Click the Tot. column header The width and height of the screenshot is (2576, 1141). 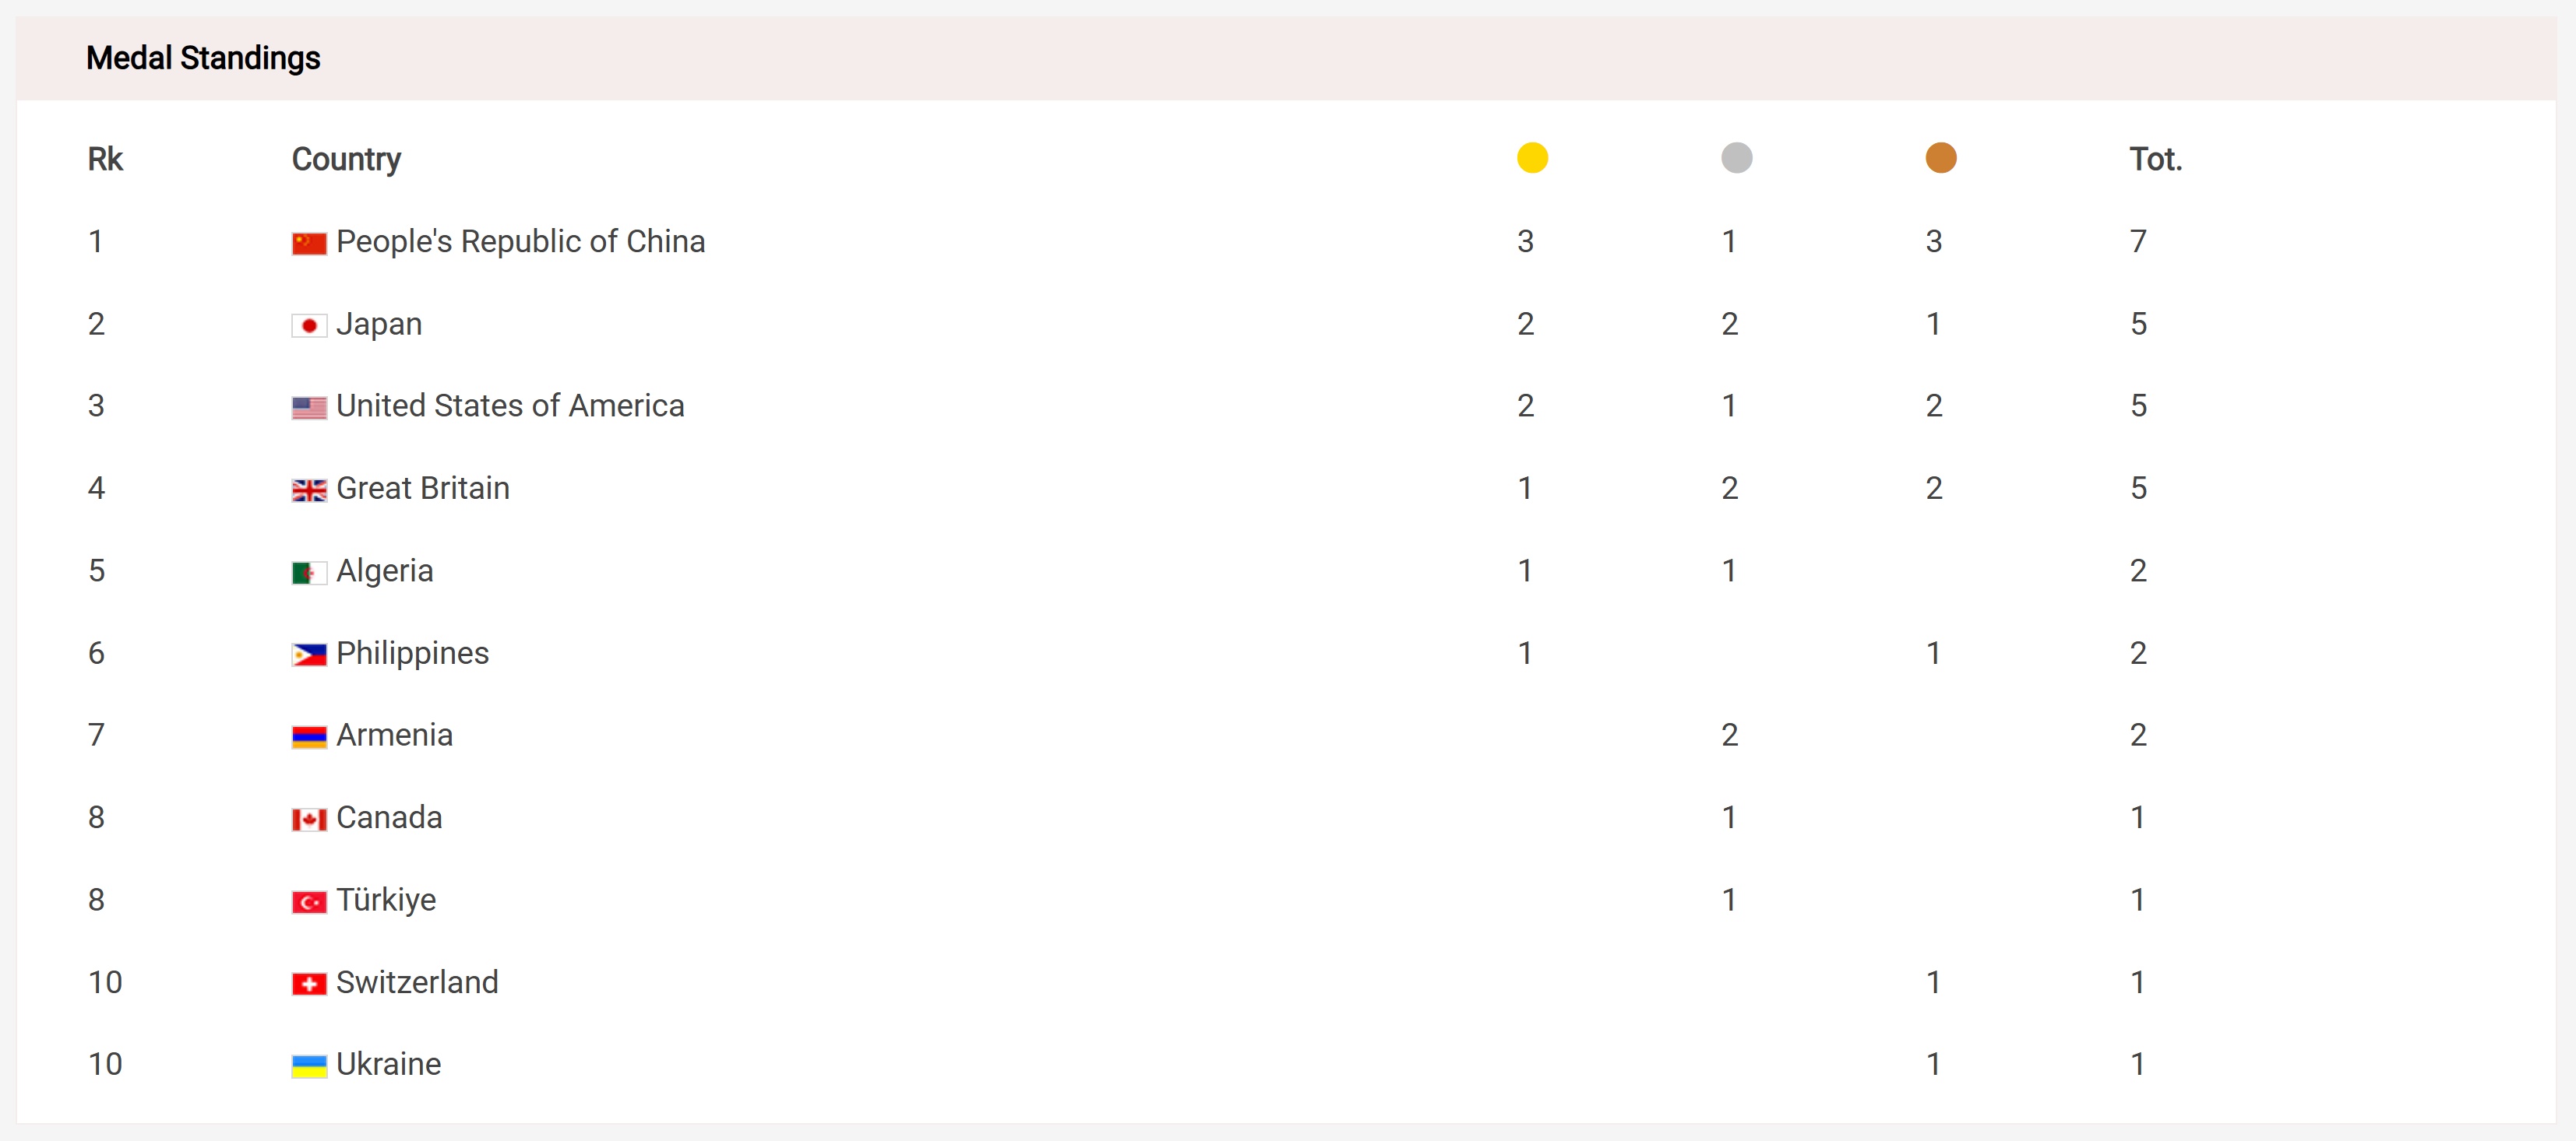(x=2155, y=159)
